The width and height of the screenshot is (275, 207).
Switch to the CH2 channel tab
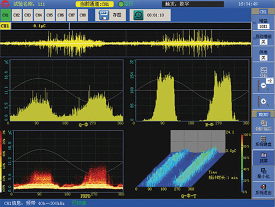[17, 15]
